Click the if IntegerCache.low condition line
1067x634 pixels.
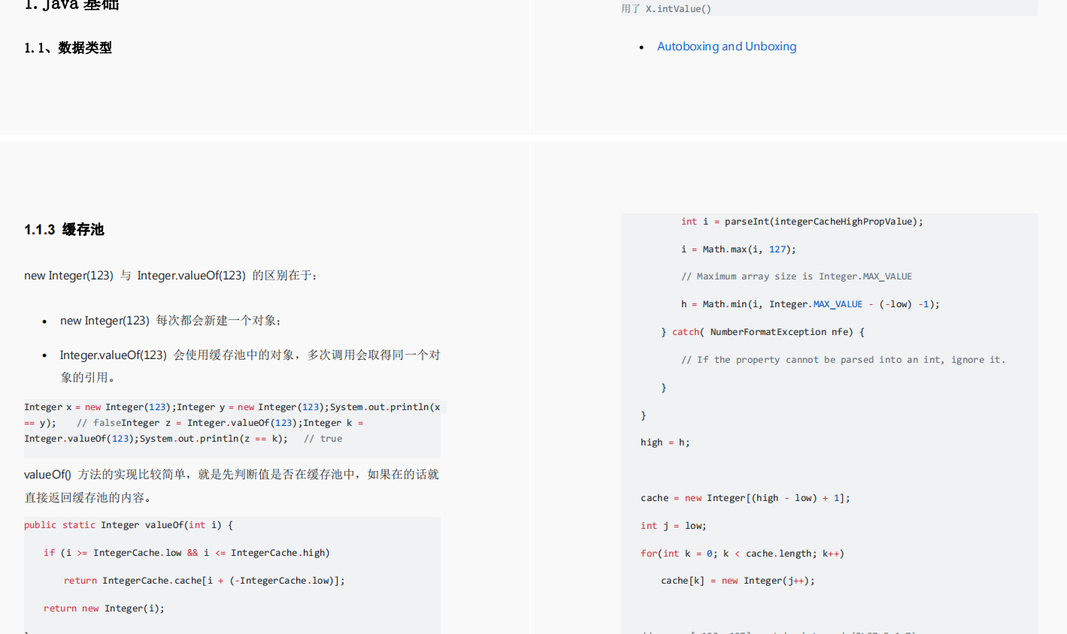coord(186,553)
